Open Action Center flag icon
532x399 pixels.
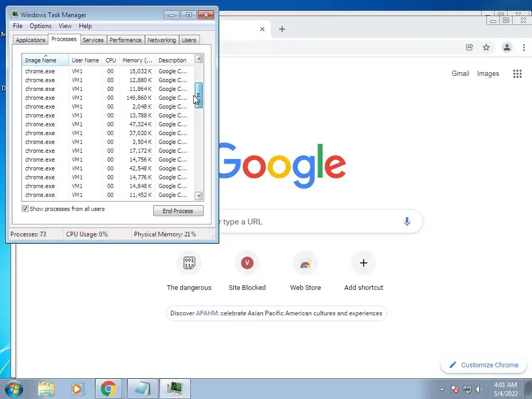455,390
